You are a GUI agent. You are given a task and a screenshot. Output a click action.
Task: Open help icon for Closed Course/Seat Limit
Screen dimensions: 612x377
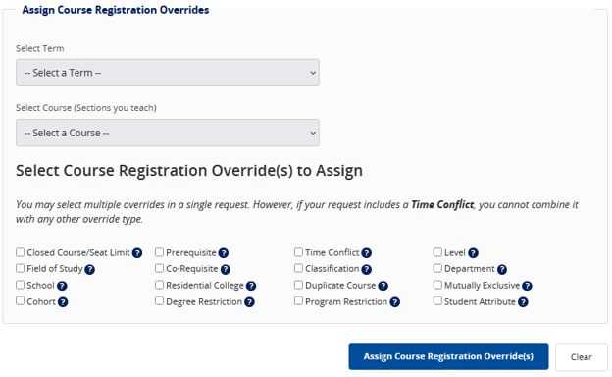coord(137,253)
